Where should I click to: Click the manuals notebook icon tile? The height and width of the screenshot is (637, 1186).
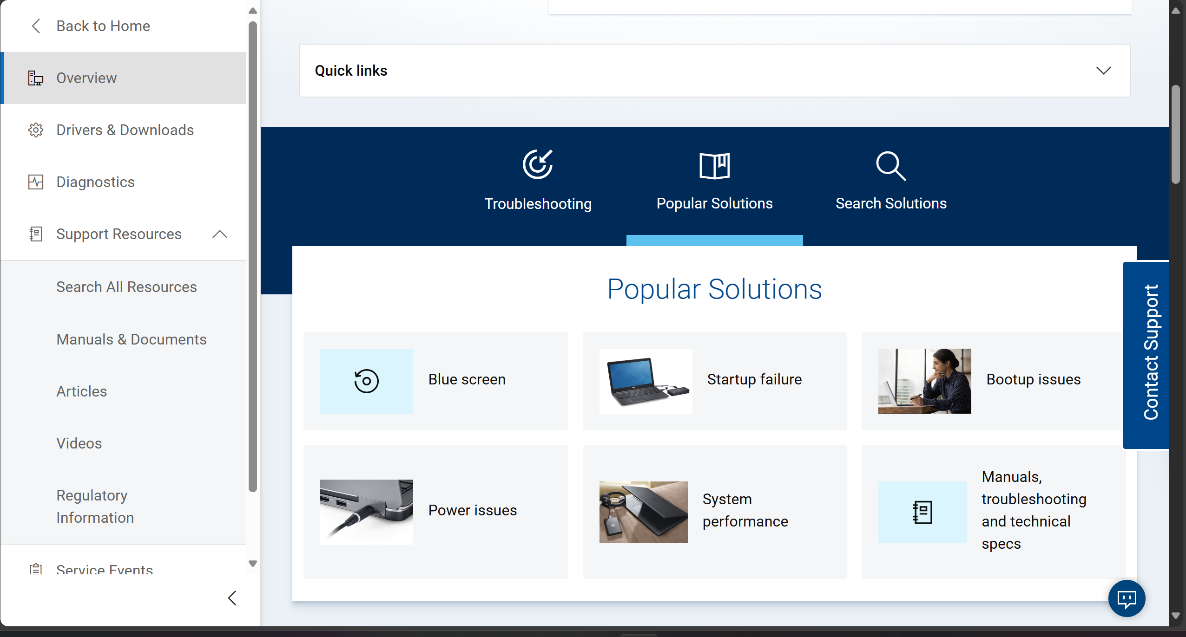922,512
